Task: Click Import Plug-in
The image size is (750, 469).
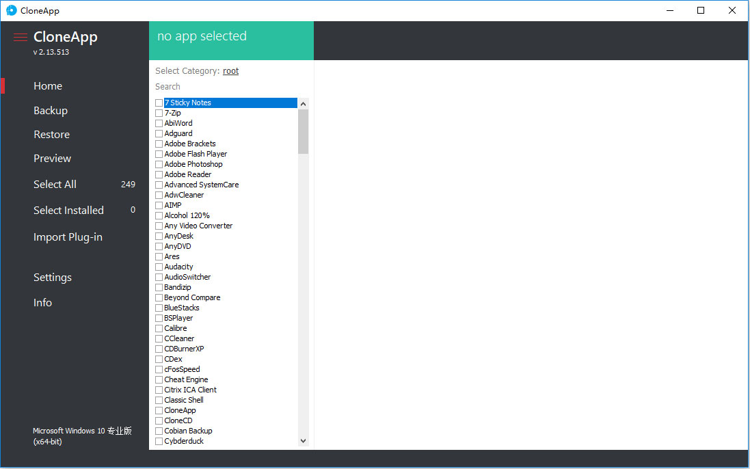Action: 68,237
